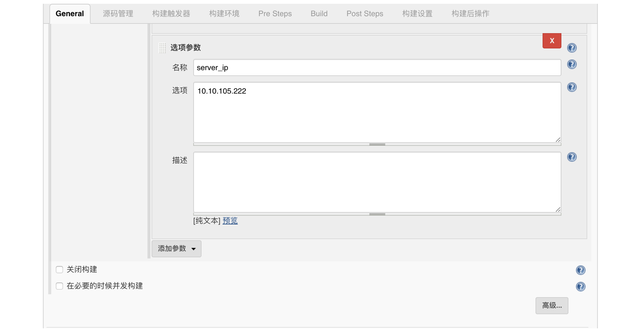Switch to the 构建触发器 tab

coord(171,14)
